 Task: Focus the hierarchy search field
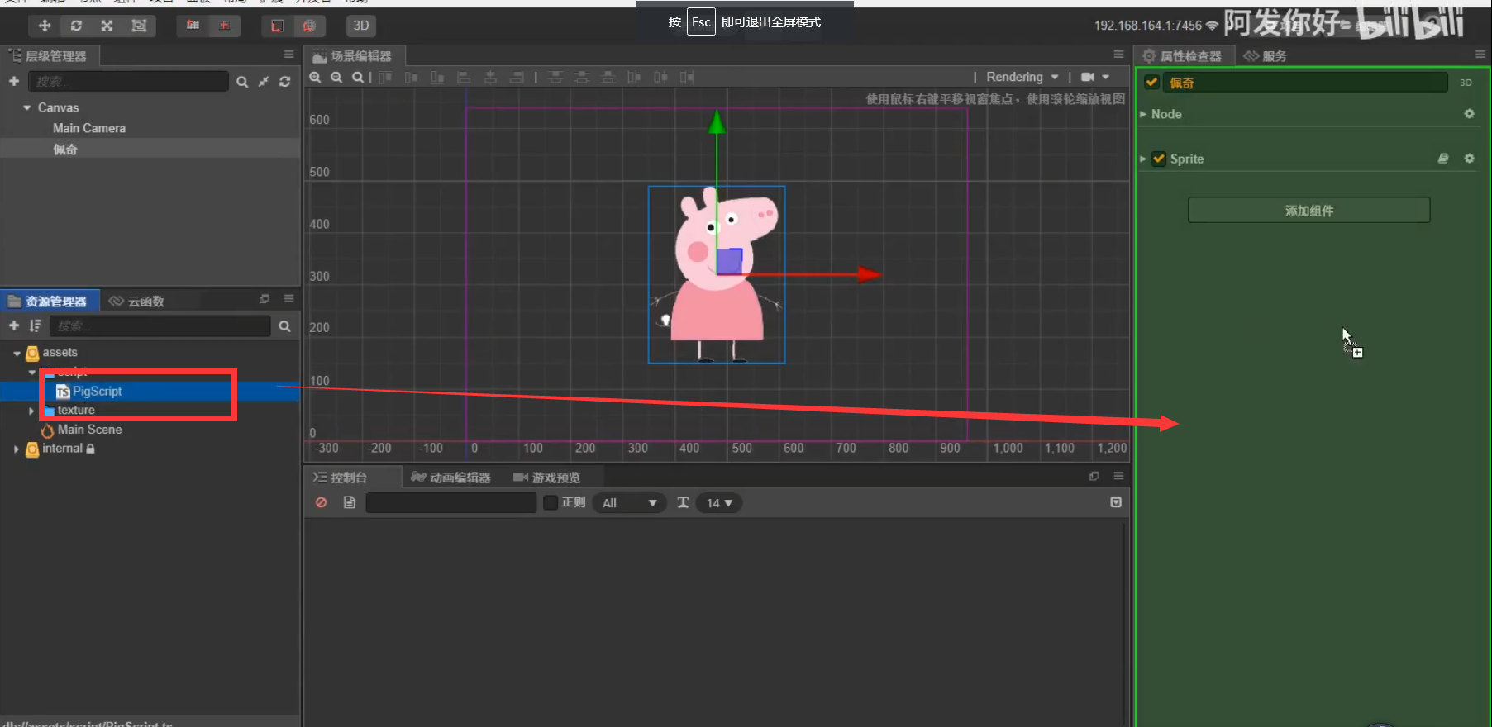pyautogui.click(x=128, y=81)
